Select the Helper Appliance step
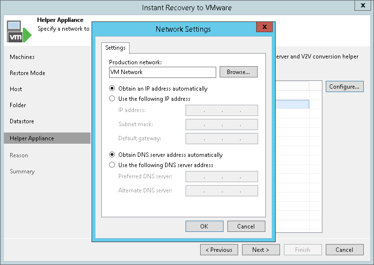374x265 pixels. (47, 138)
